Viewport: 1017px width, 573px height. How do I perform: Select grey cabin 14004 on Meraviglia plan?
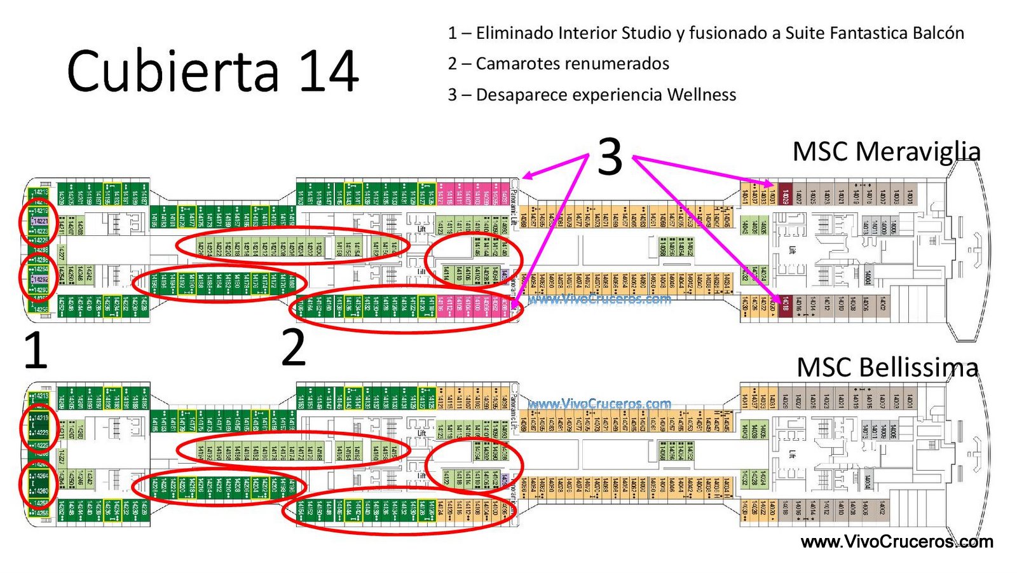(x=868, y=275)
